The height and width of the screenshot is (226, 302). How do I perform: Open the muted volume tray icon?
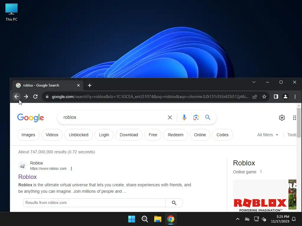[x=264, y=219]
